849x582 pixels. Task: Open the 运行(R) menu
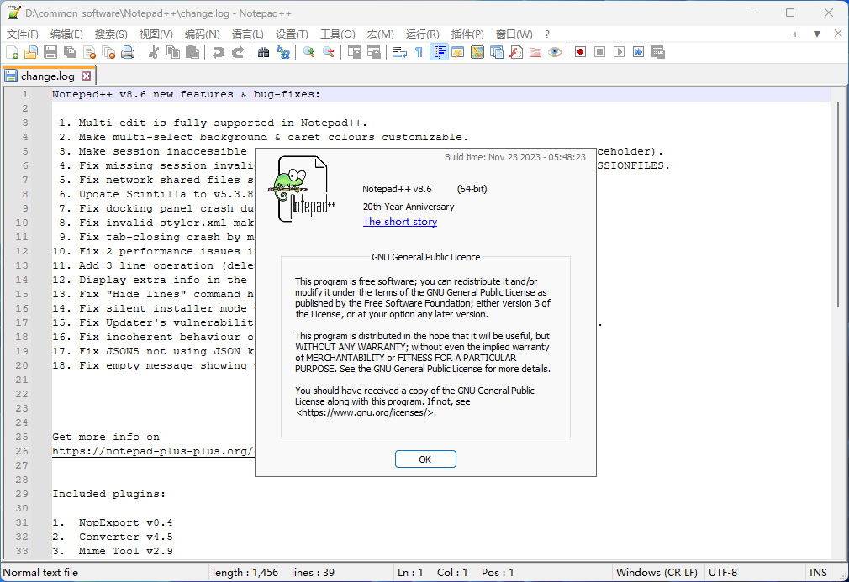point(422,34)
